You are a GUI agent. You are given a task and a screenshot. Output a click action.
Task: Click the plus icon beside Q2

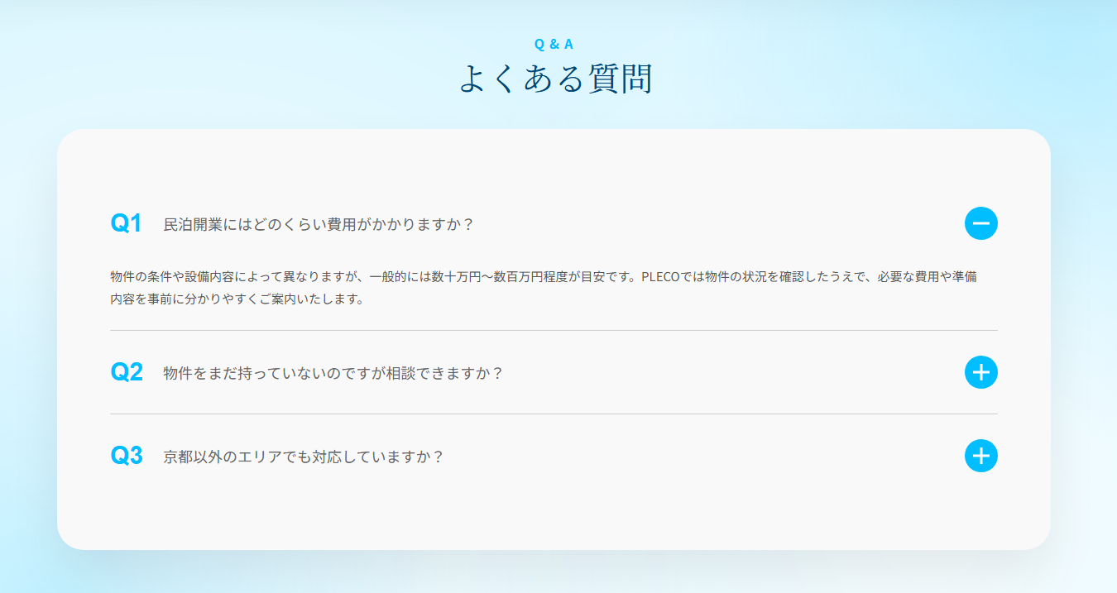pos(980,372)
